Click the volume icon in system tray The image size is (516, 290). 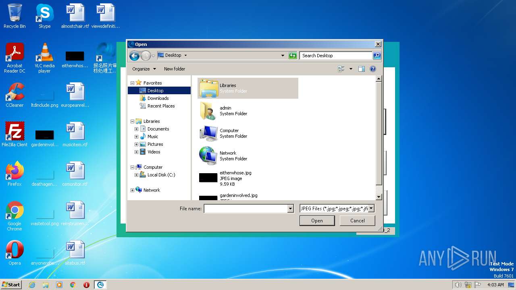pyautogui.click(x=458, y=285)
